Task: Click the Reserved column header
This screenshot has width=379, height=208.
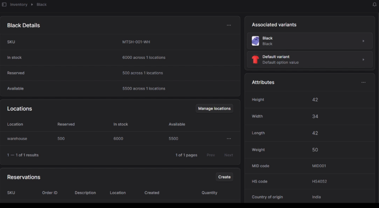Action: pyautogui.click(x=66, y=124)
